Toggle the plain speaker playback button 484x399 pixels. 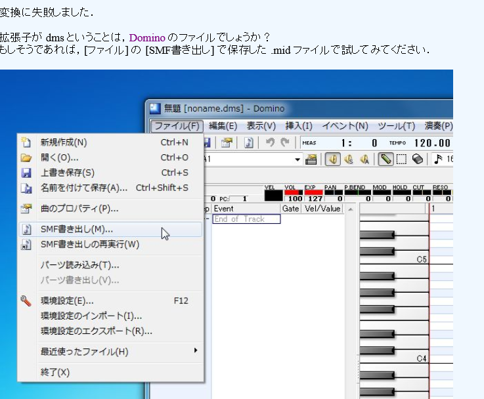pos(333,159)
